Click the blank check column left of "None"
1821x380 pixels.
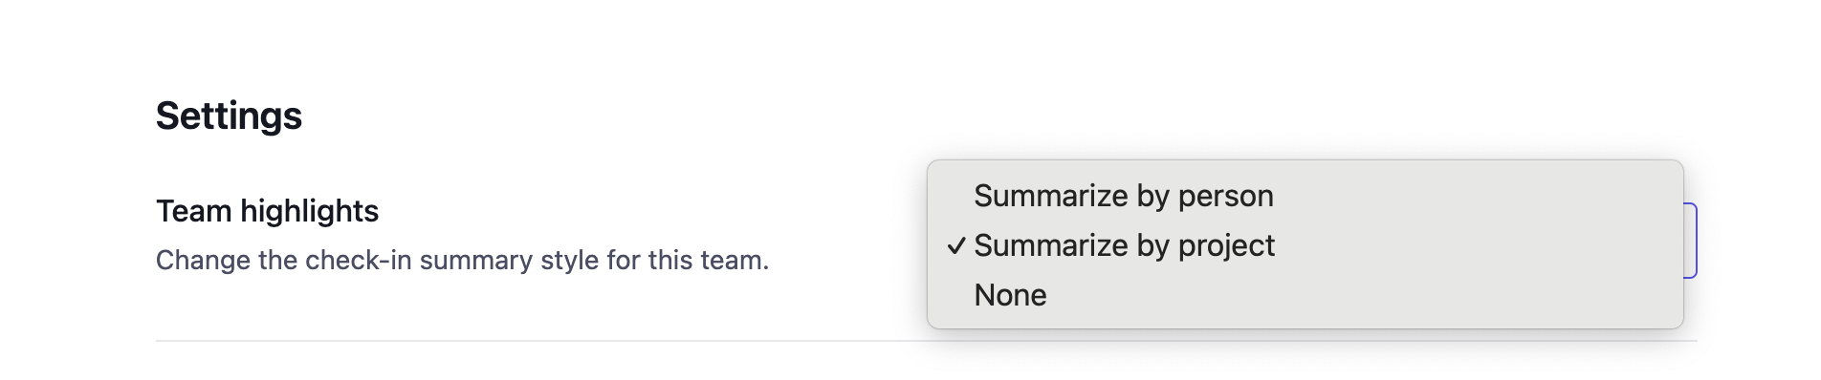(x=956, y=295)
